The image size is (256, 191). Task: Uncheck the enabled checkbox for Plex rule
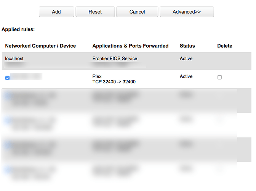point(8,78)
